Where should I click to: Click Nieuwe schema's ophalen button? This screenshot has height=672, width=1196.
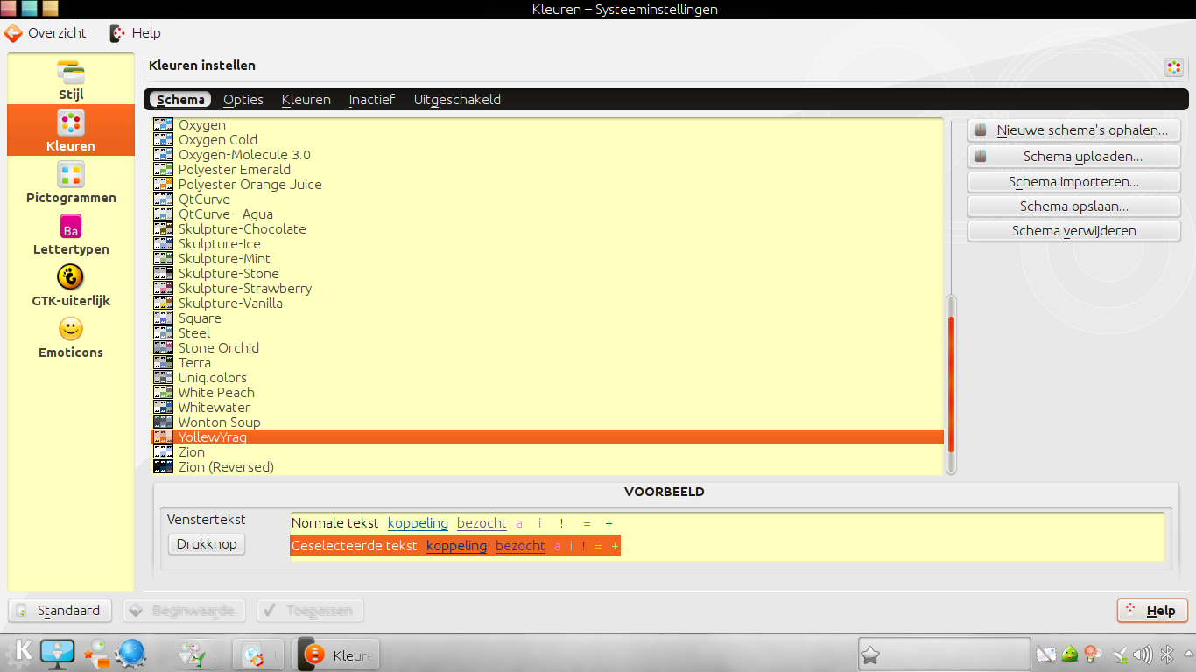(1074, 130)
